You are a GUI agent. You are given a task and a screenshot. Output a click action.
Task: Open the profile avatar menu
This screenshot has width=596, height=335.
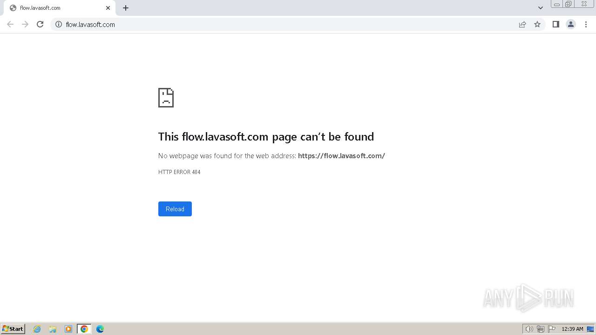[x=571, y=24]
